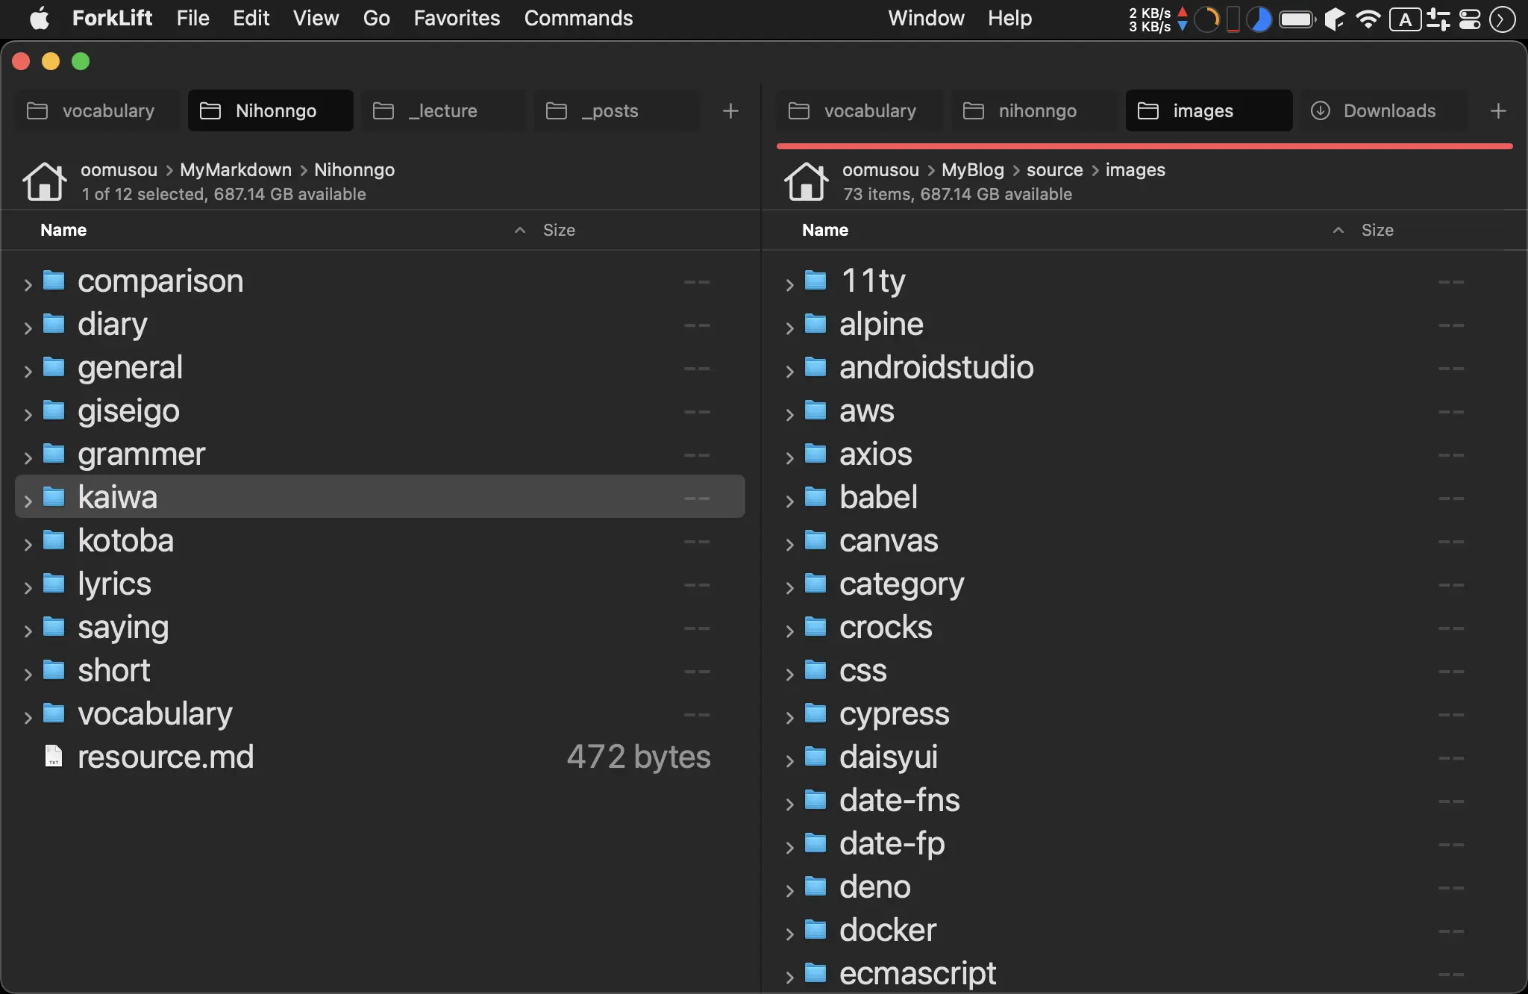Expand the androidstudio folder
Viewport: 1528px width, 994px height.
coord(789,370)
